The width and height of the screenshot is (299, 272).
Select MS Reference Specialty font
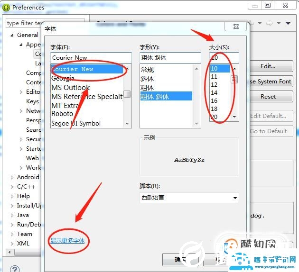[x=87, y=97]
